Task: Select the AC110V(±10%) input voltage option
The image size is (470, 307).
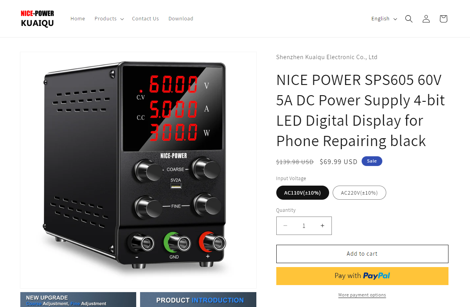Action: pyautogui.click(x=303, y=193)
